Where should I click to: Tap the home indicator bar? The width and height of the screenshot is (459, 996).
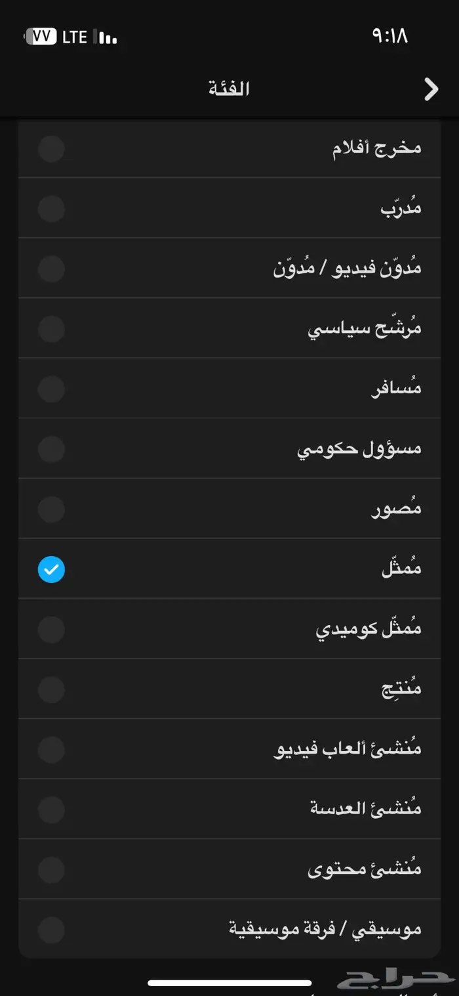pos(229,982)
